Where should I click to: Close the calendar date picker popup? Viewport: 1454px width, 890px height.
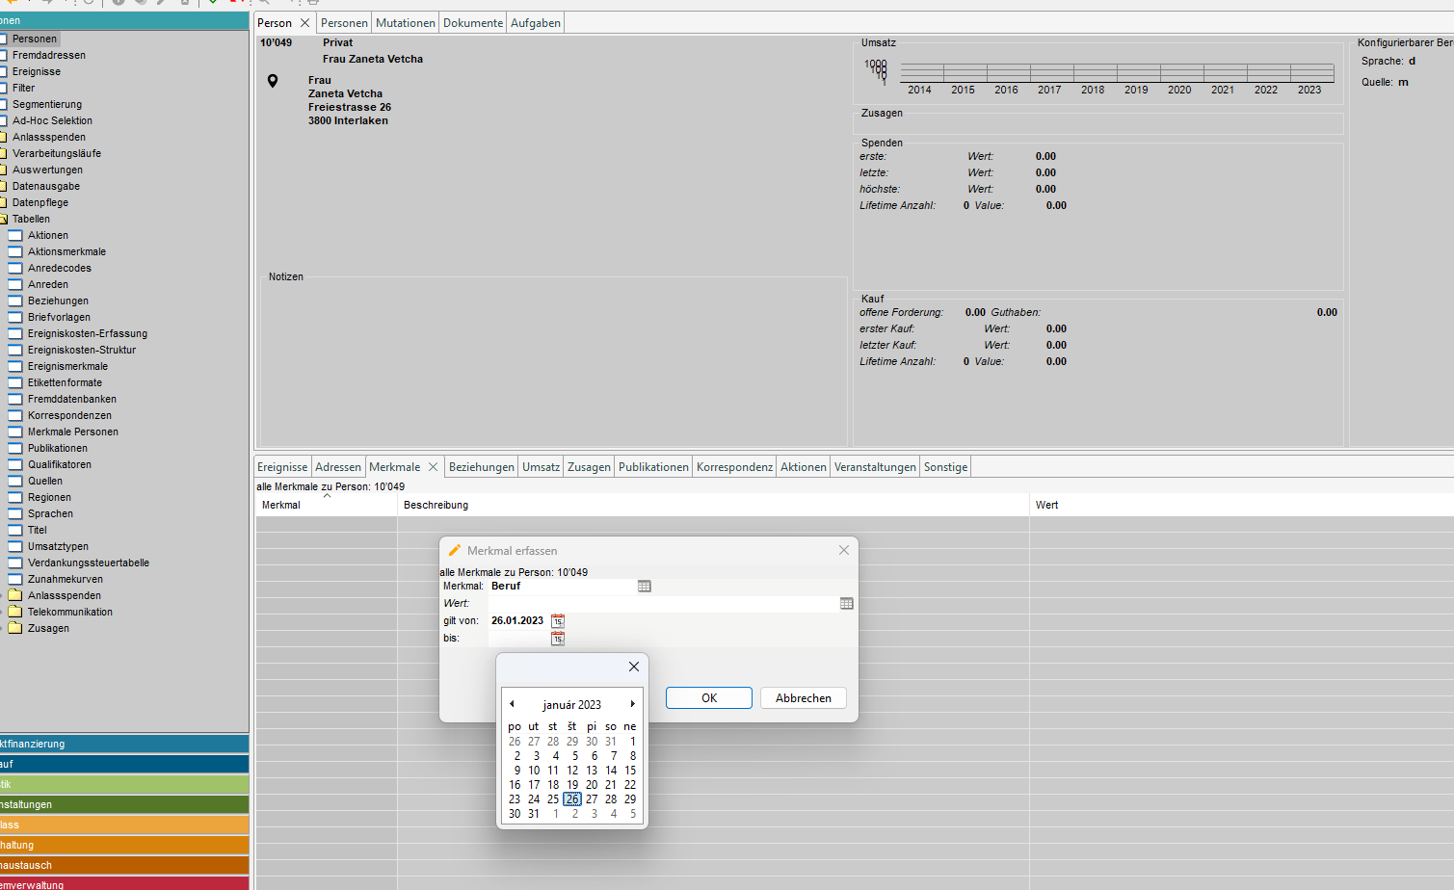633,667
